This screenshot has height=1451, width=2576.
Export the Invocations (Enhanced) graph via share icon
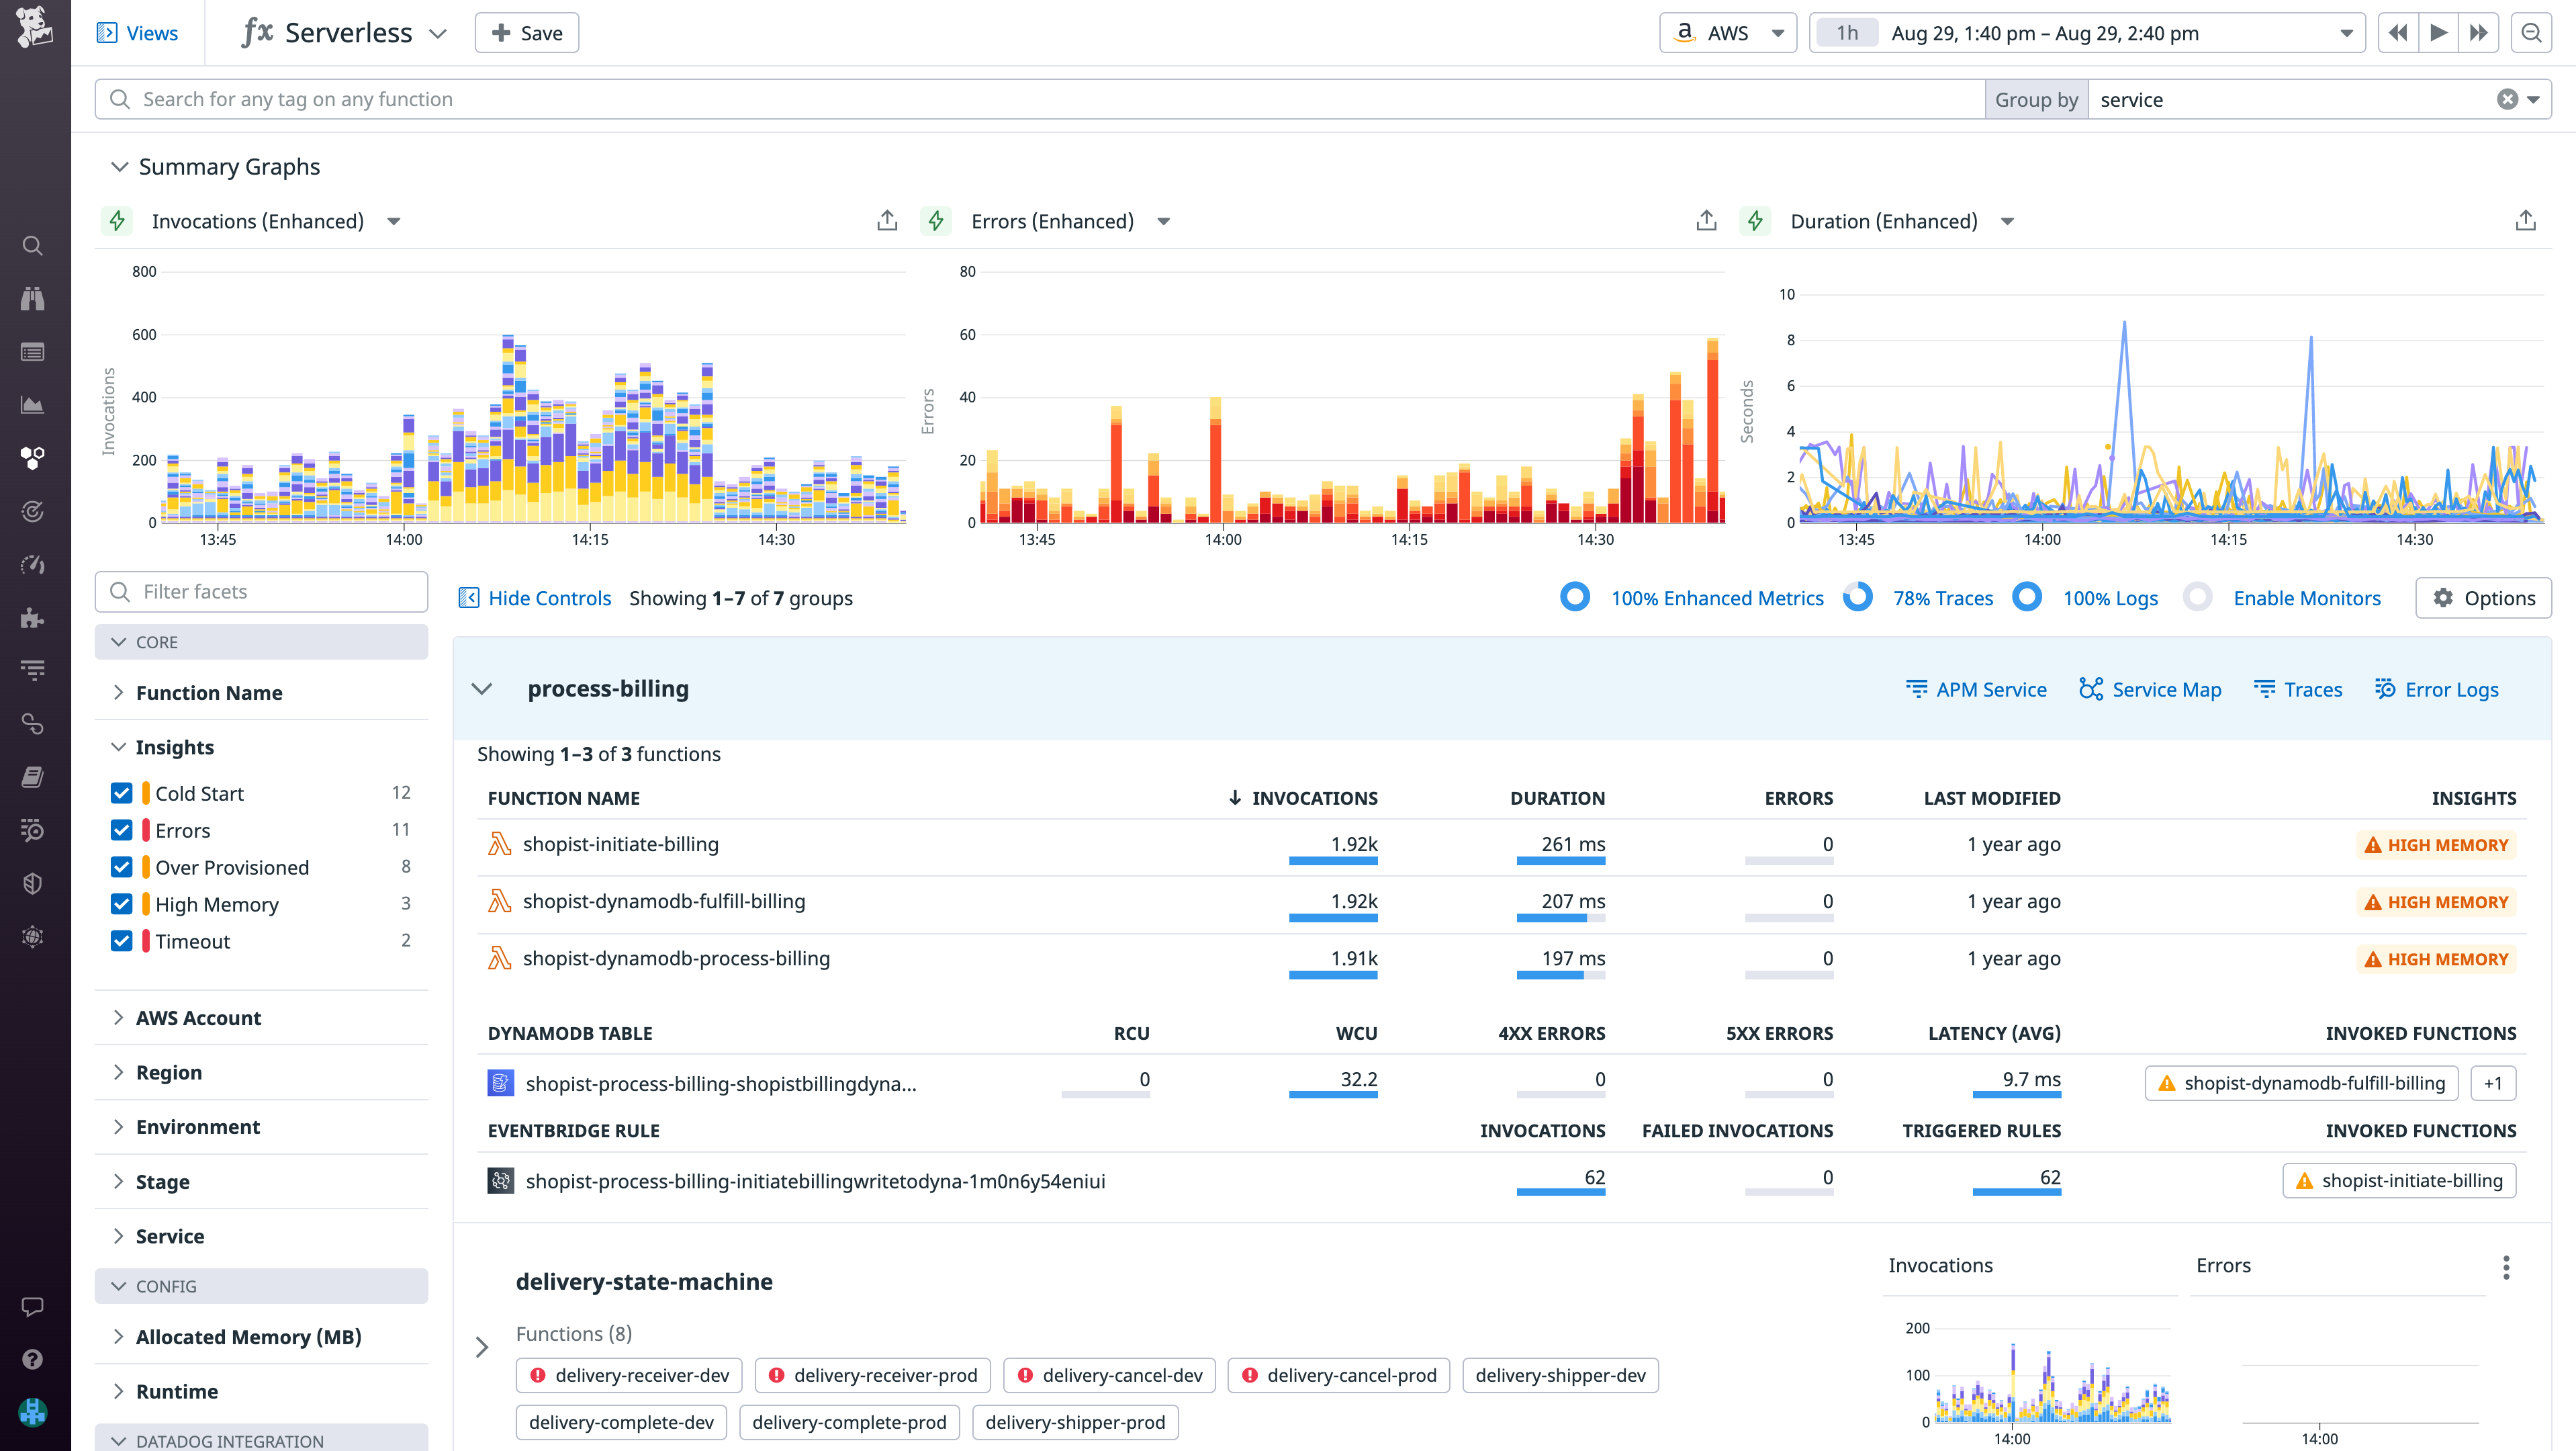[887, 220]
